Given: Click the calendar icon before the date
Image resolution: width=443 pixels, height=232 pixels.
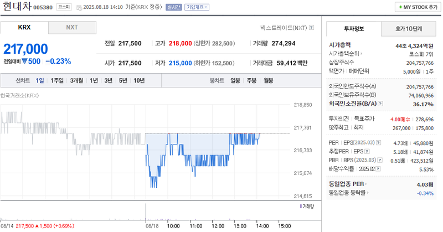Looking at the screenshot, I should tap(79, 7).
